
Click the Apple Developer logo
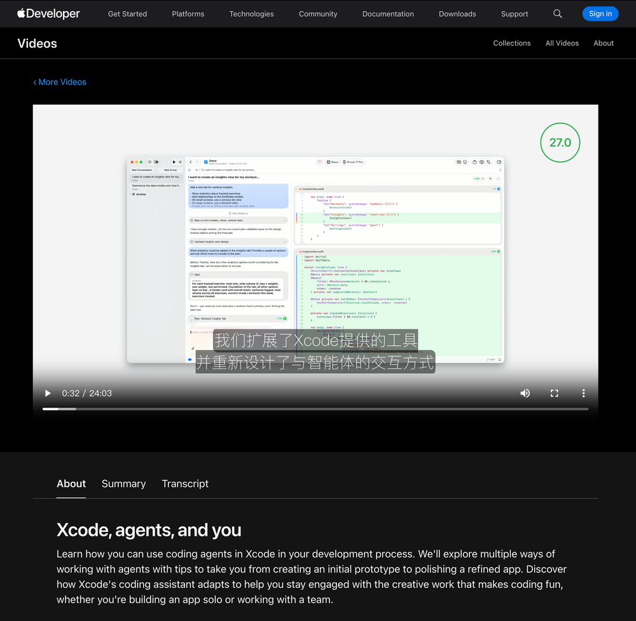point(48,13)
